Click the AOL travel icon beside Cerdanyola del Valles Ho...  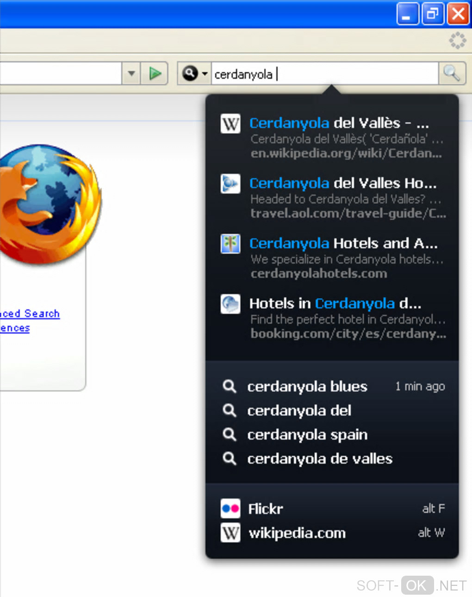[230, 184]
